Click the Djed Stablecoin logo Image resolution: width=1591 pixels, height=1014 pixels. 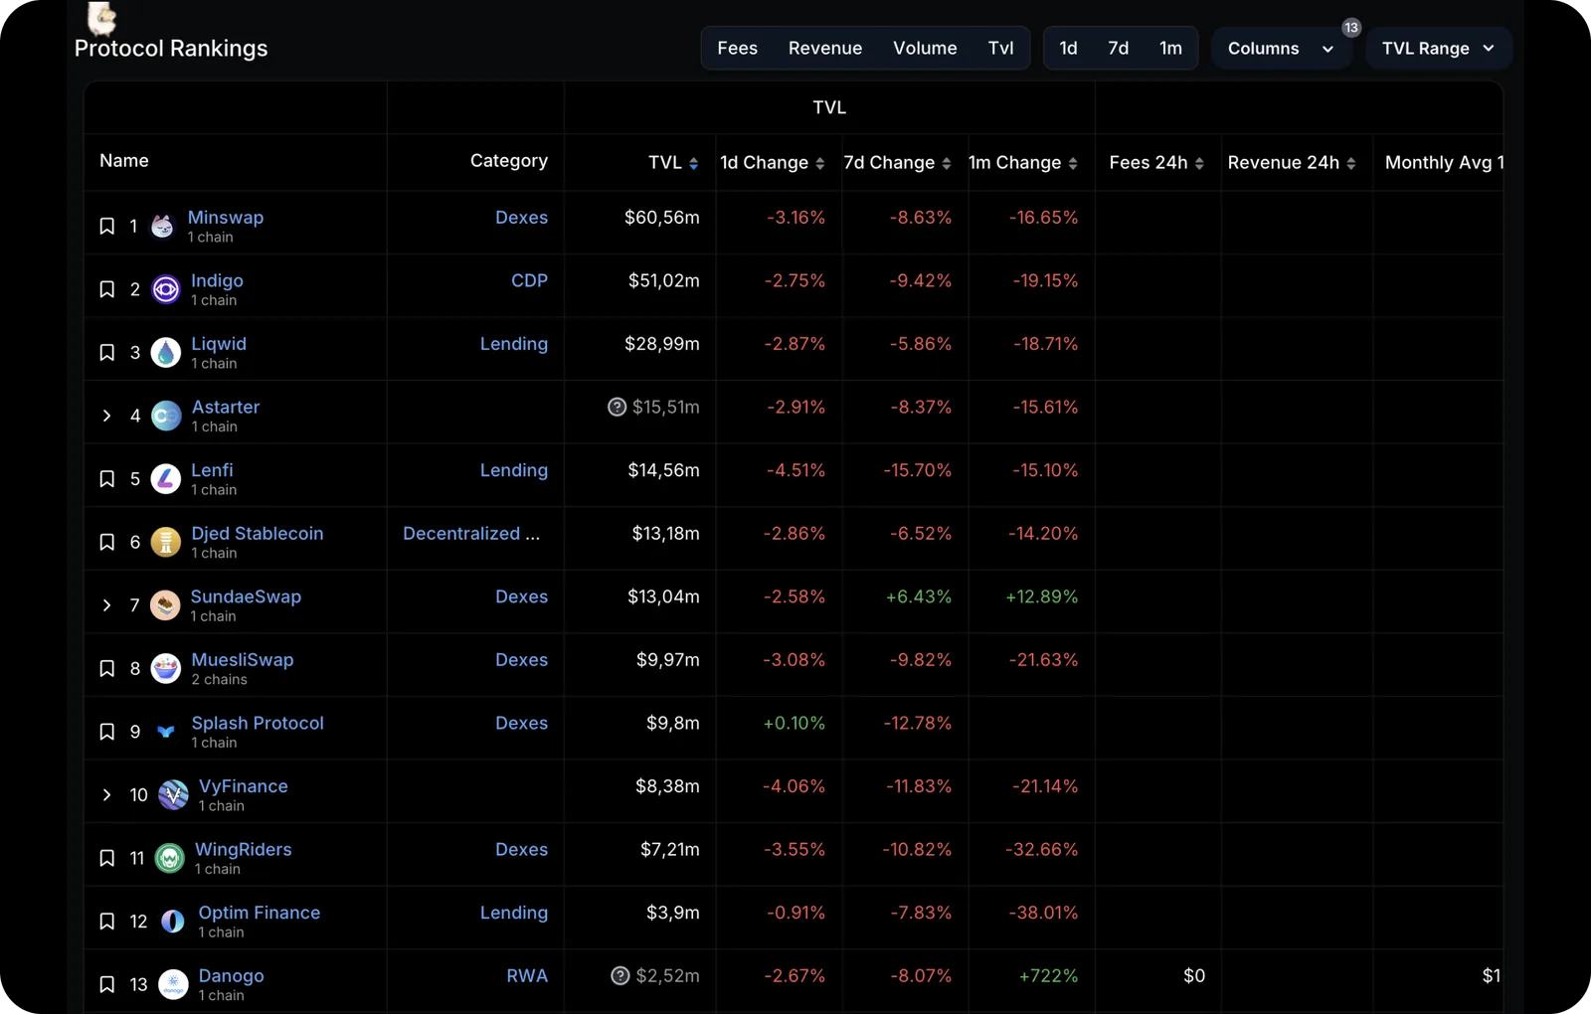(166, 542)
